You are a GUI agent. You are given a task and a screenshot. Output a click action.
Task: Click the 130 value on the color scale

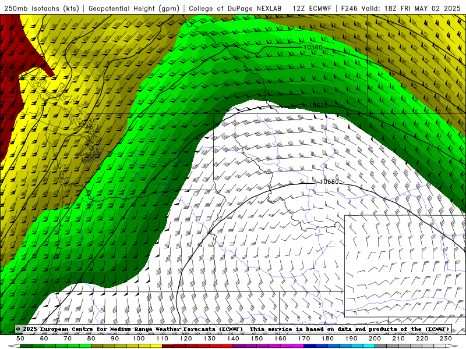click(x=209, y=339)
